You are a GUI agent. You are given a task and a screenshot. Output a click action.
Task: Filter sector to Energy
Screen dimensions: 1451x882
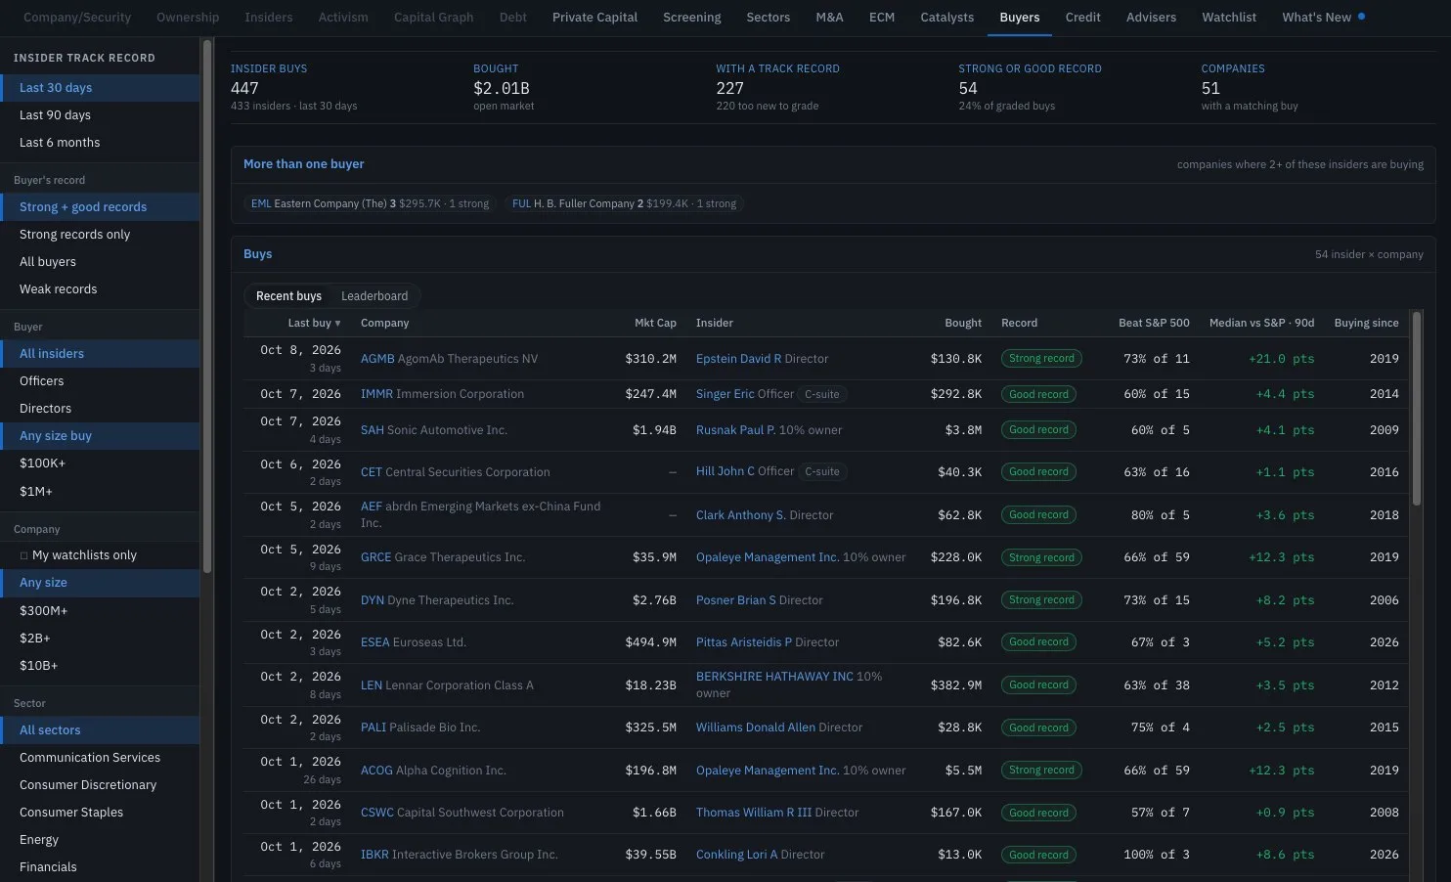point(100,840)
